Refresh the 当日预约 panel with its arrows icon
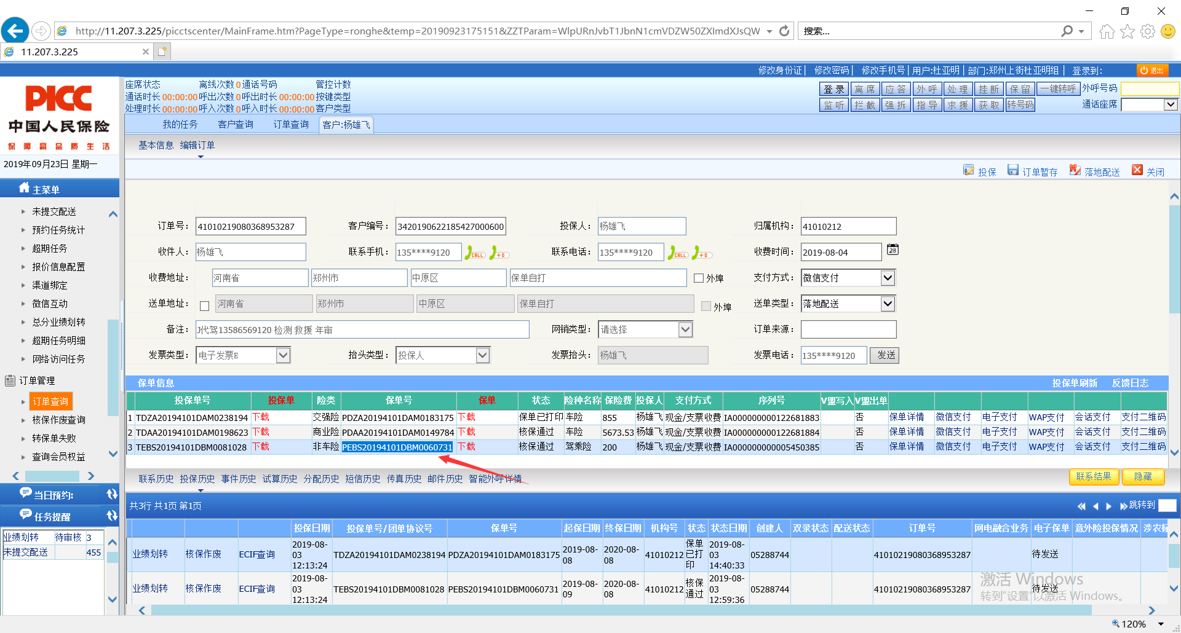This screenshot has width=1181, height=633. pos(111,495)
